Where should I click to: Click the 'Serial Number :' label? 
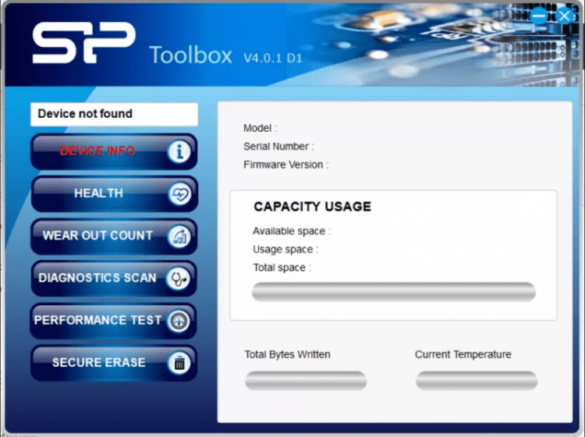coord(278,146)
